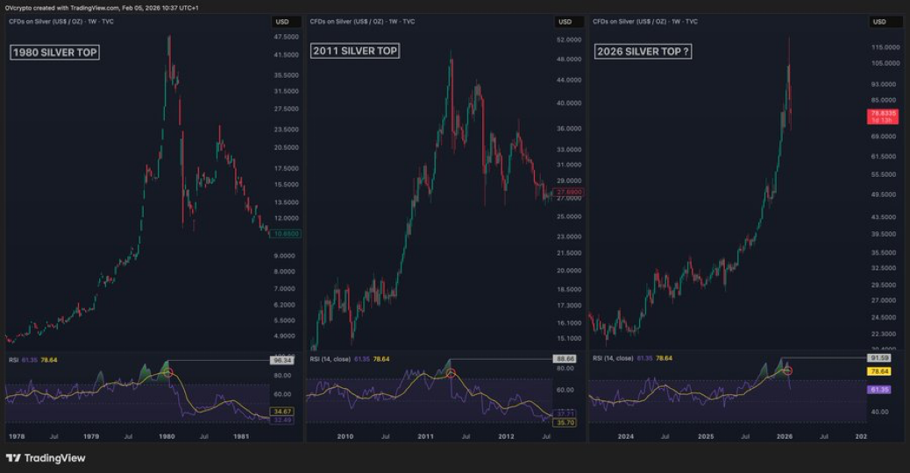
Task: Click the 2024 label on the time axis
Action: coord(626,436)
